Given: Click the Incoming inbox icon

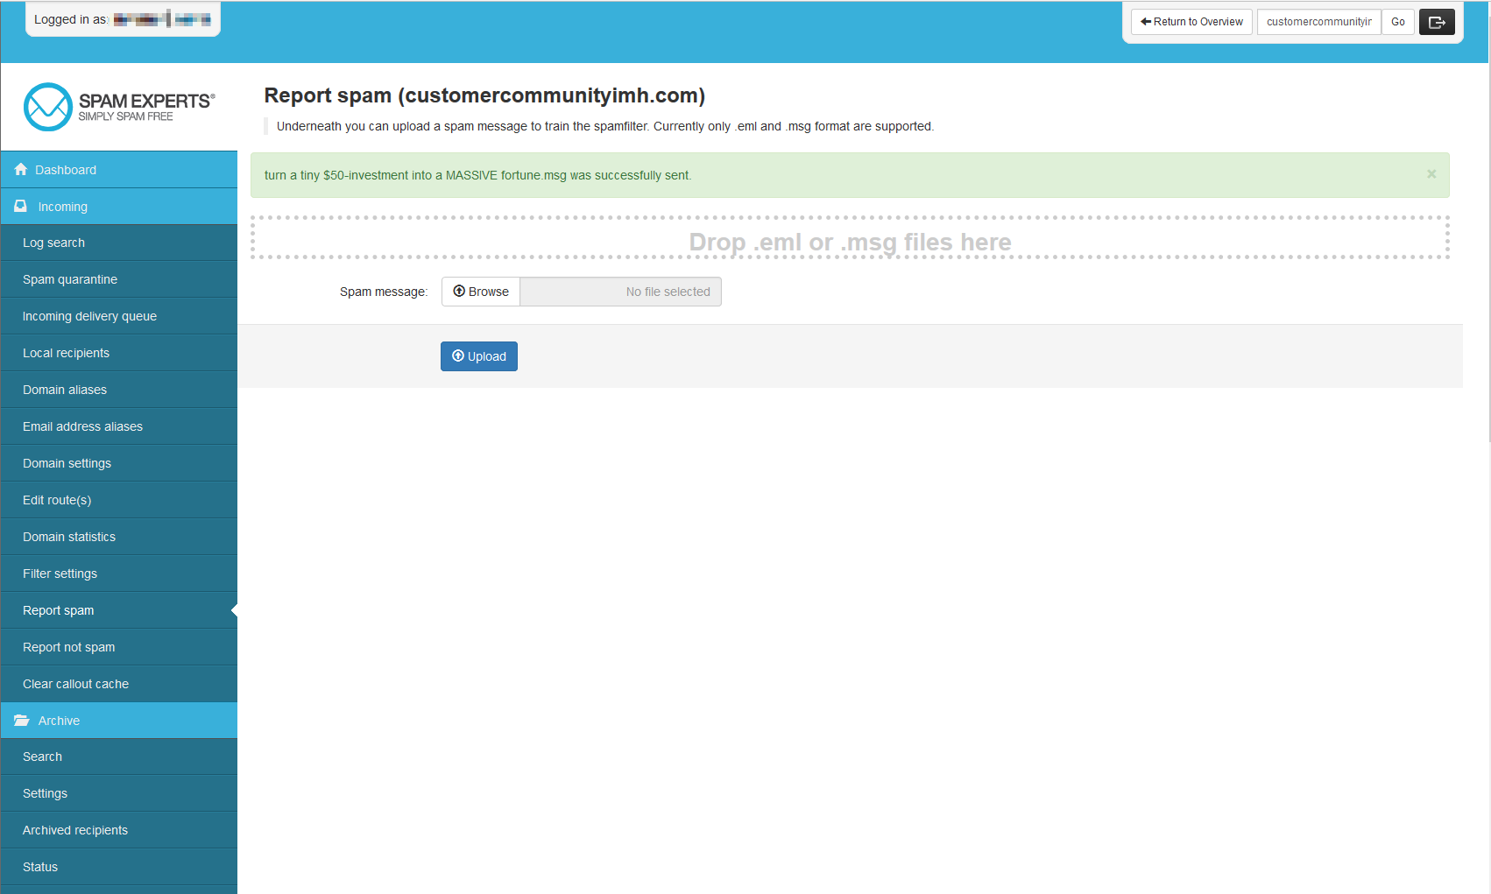Looking at the screenshot, I should [21, 207].
